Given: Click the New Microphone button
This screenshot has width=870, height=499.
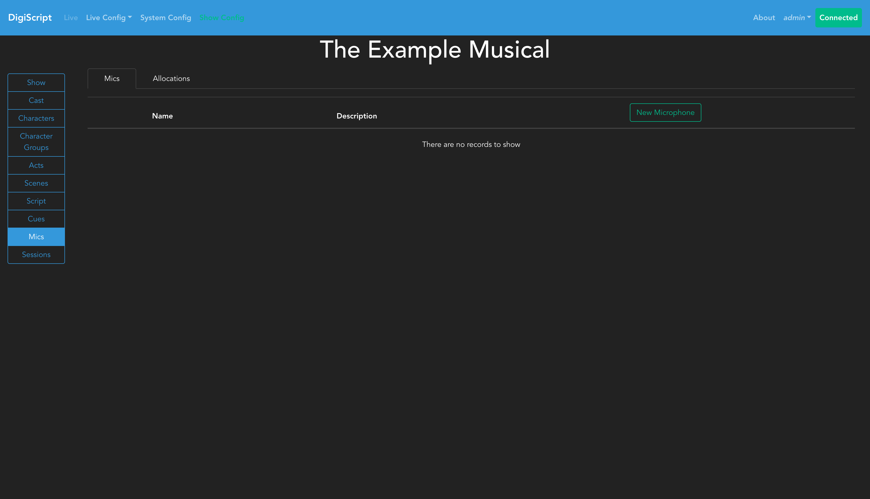Looking at the screenshot, I should click(665, 112).
